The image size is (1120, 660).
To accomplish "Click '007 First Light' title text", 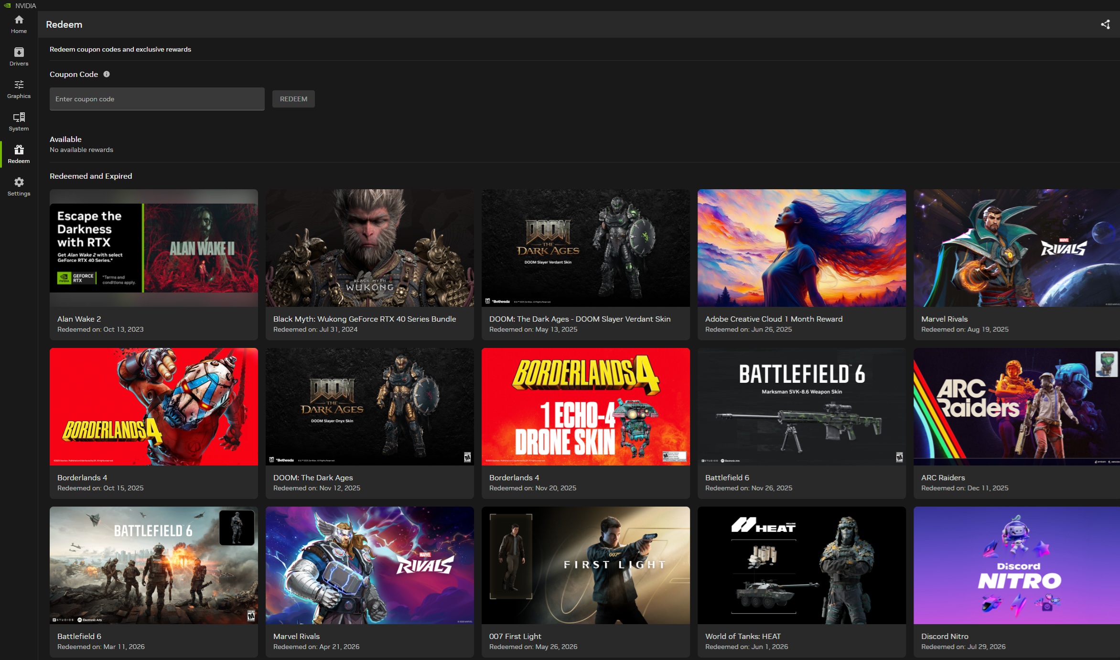I will (x=515, y=636).
